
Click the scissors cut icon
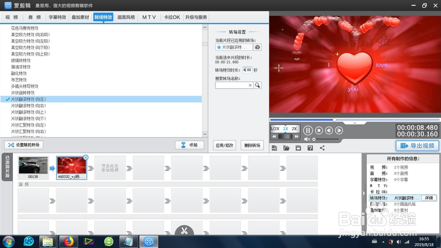184,230
